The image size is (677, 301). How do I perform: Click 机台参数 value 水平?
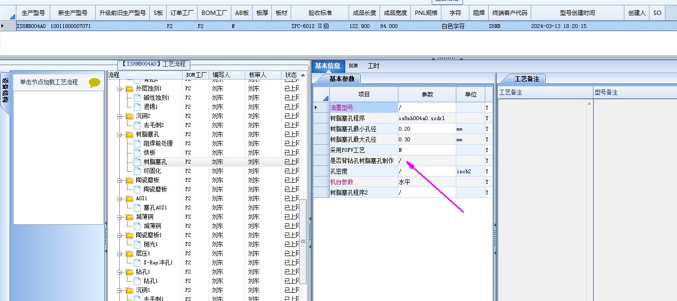(x=427, y=182)
